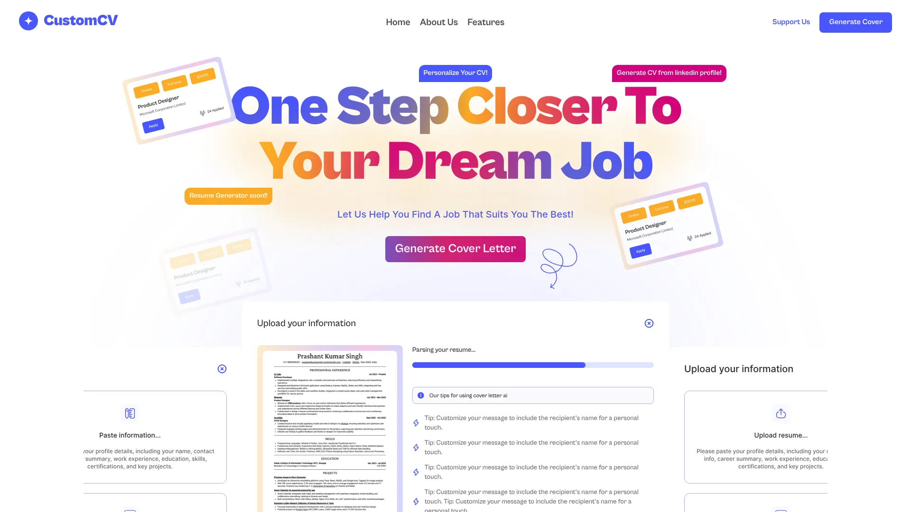The height and width of the screenshot is (512, 911).
Task: Click the Home navigation tab
Action: [x=397, y=22]
